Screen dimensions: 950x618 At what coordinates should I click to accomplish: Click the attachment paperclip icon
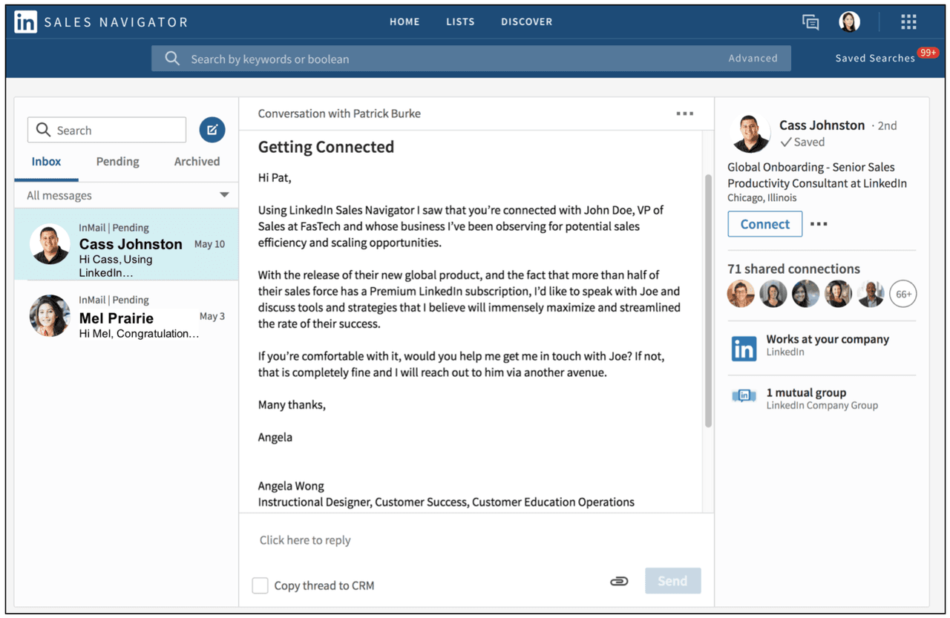tap(619, 581)
